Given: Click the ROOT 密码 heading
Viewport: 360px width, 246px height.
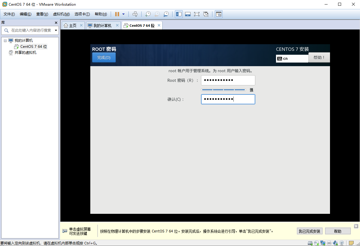Looking at the screenshot, I should click(x=104, y=49).
